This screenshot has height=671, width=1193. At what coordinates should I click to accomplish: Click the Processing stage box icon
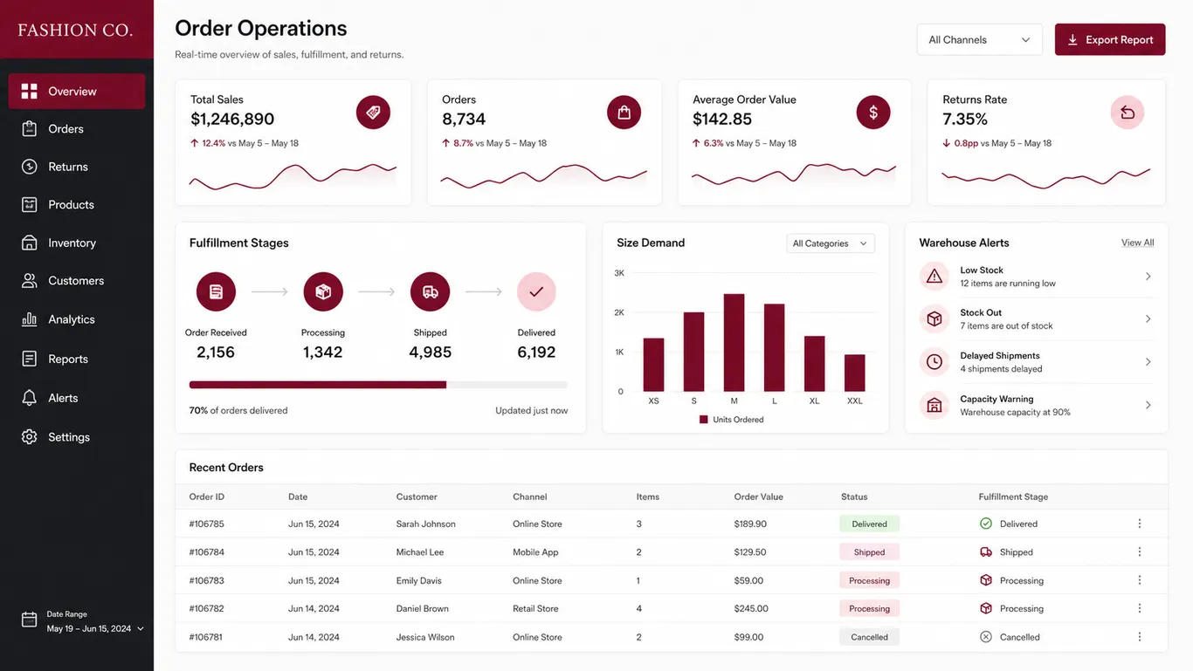point(323,292)
